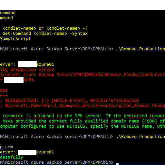Click the red '~~~' underline marker text
This screenshot has width=165, height=165.
[4, 95]
